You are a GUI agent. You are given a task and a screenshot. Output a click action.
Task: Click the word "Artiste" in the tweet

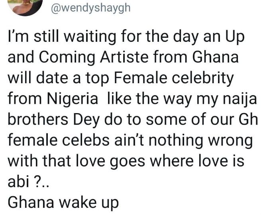(124, 57)
